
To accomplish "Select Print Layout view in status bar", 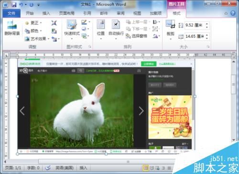I will 146,168.
